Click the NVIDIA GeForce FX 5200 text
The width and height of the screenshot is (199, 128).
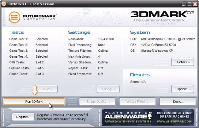click(x=158, y=45)
